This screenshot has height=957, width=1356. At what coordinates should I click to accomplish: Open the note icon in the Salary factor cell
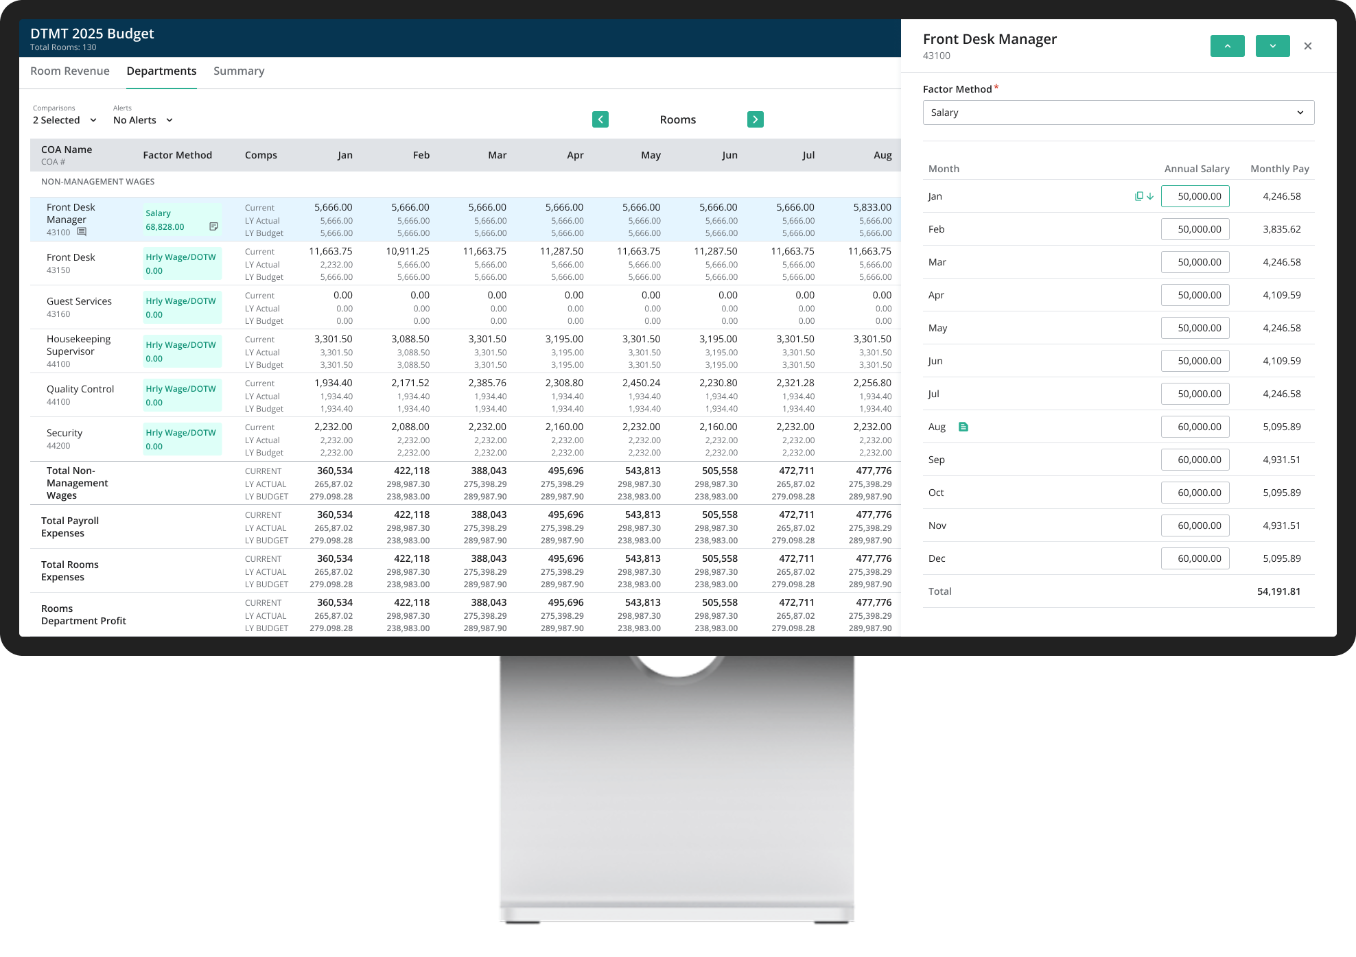tap(213, 226)
